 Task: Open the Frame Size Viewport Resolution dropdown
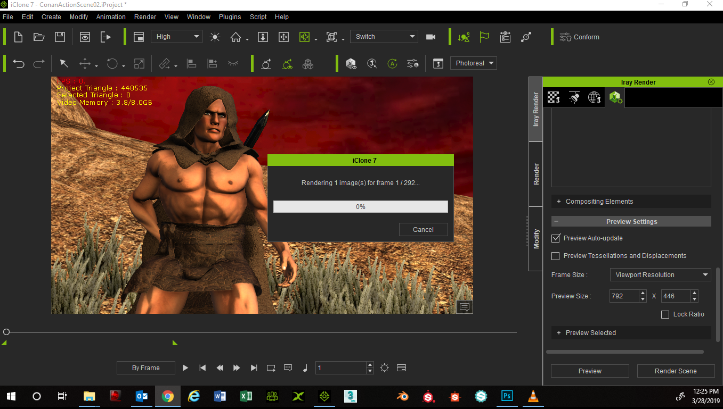coord(660,275)
